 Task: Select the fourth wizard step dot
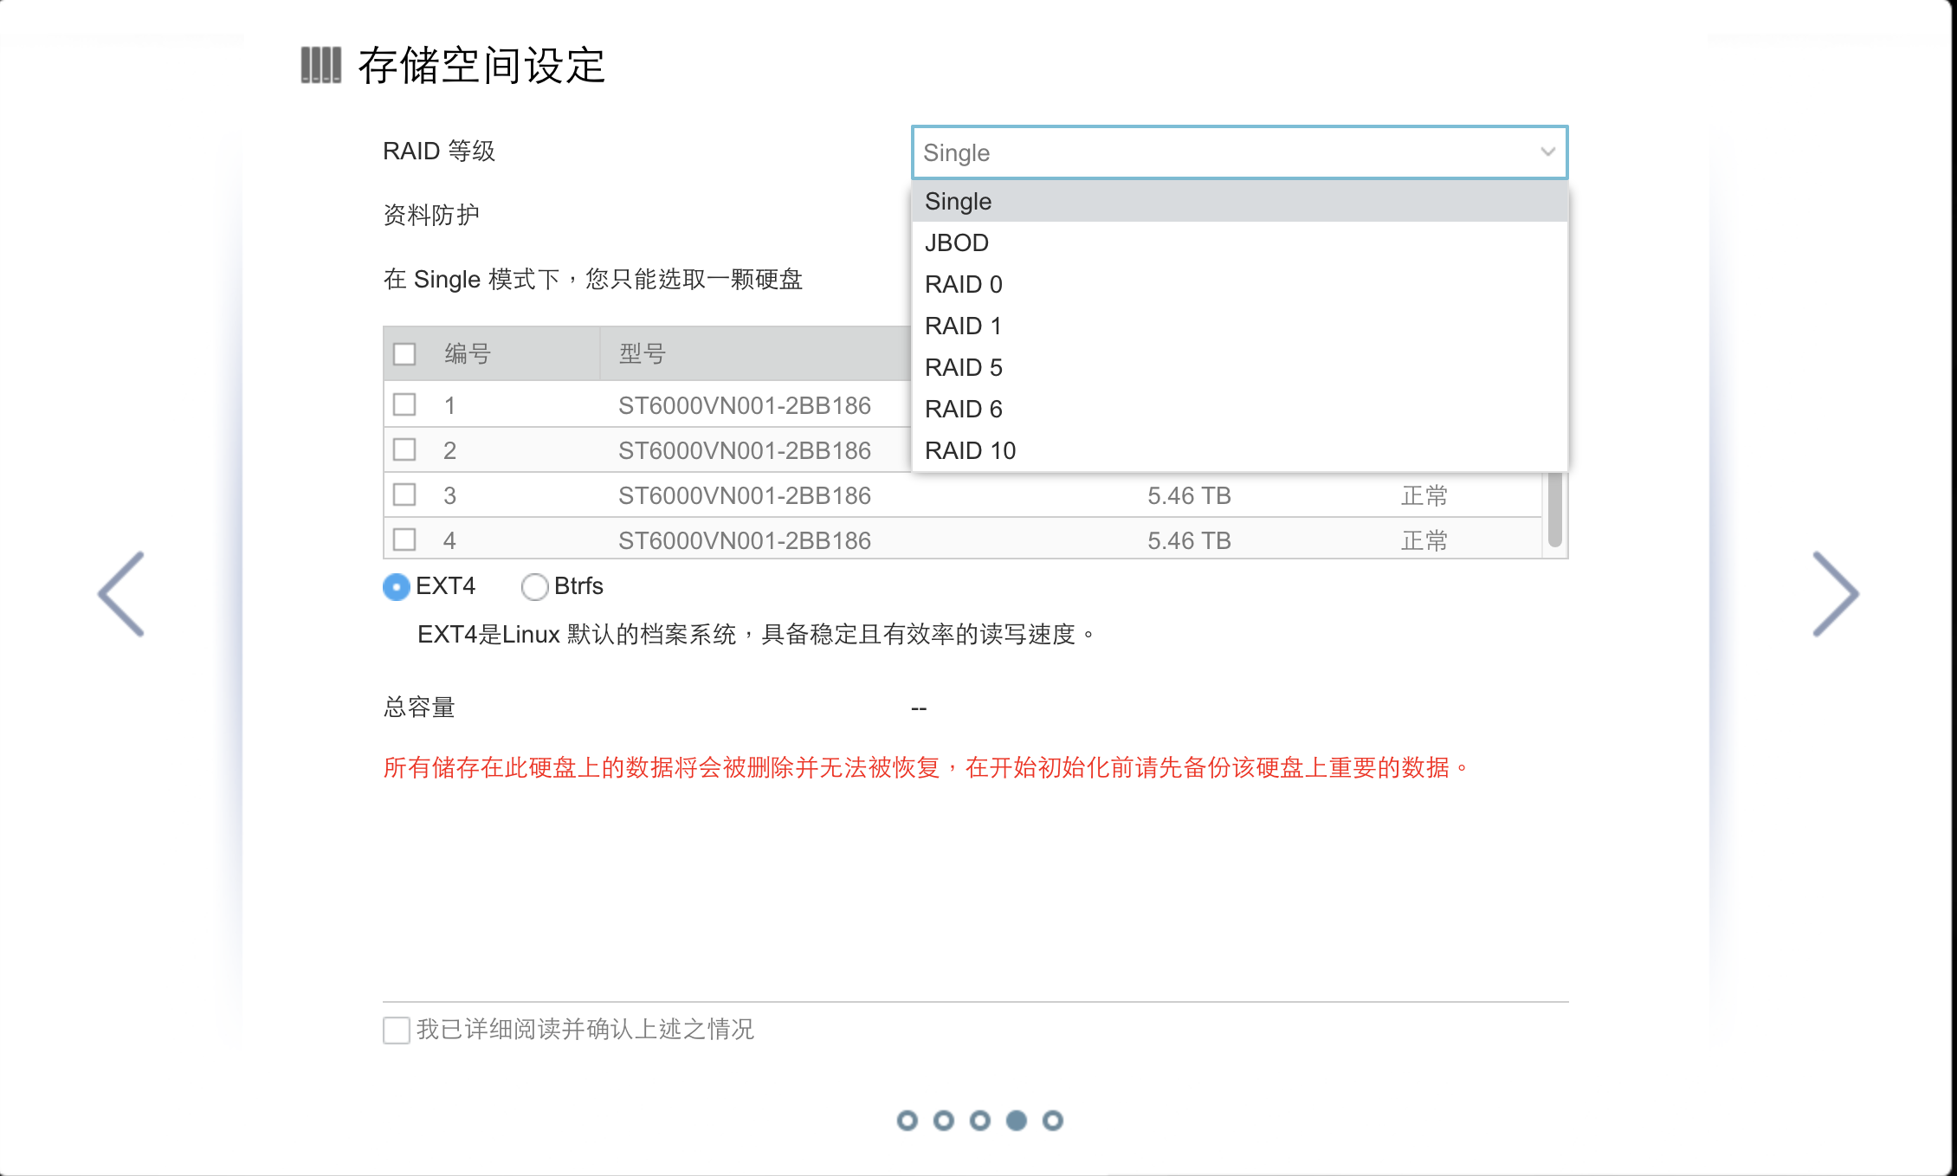(1016, 1121)
